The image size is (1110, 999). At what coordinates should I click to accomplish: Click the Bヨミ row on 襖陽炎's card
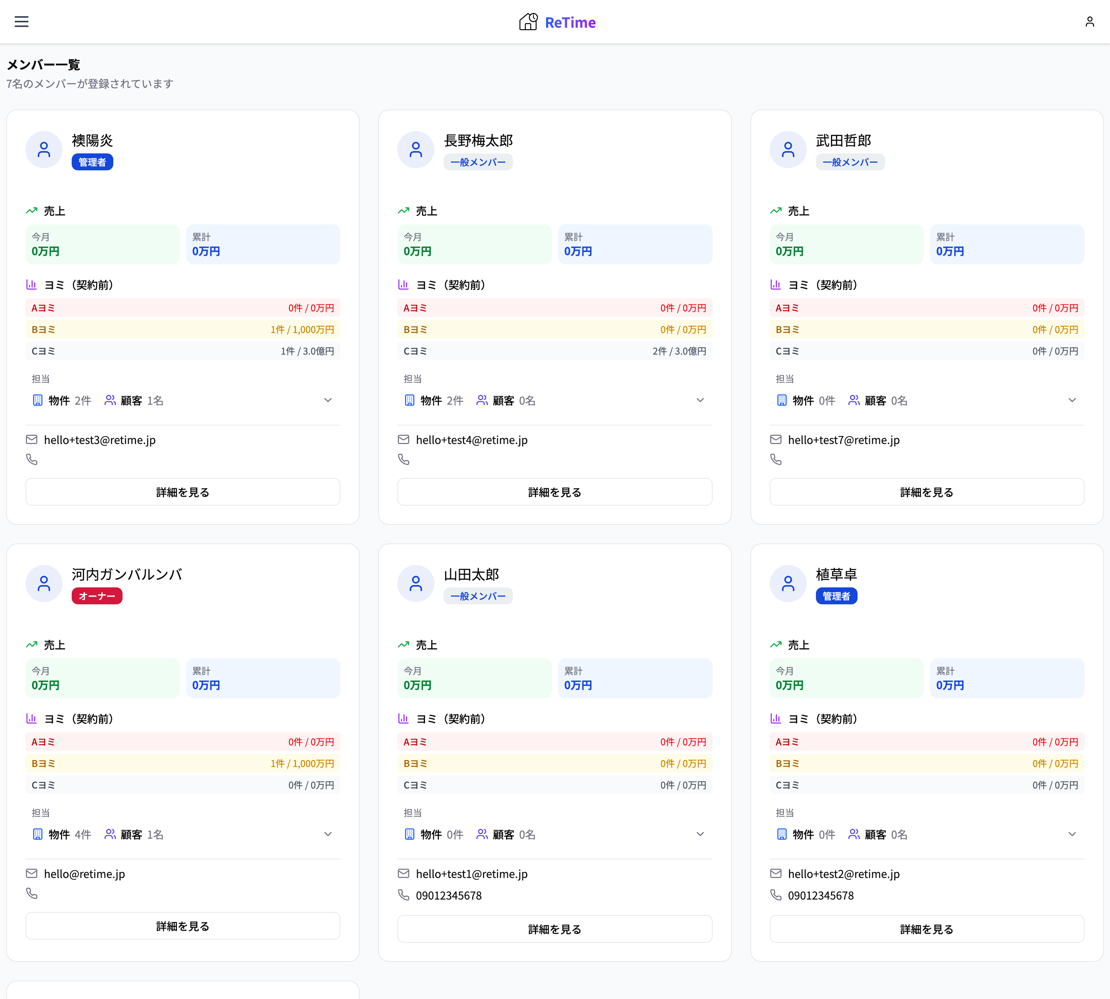coord(182,330)
